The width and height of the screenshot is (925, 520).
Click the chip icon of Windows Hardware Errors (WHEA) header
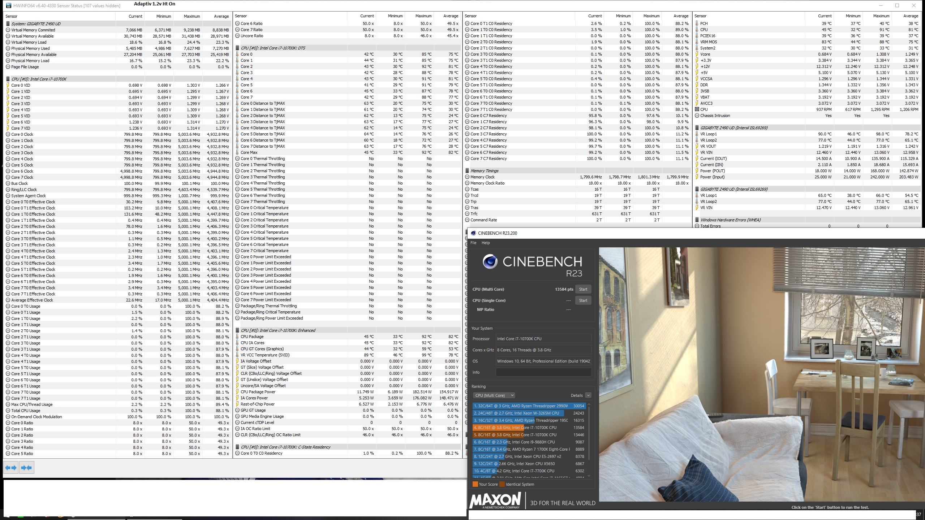[697, 220]
